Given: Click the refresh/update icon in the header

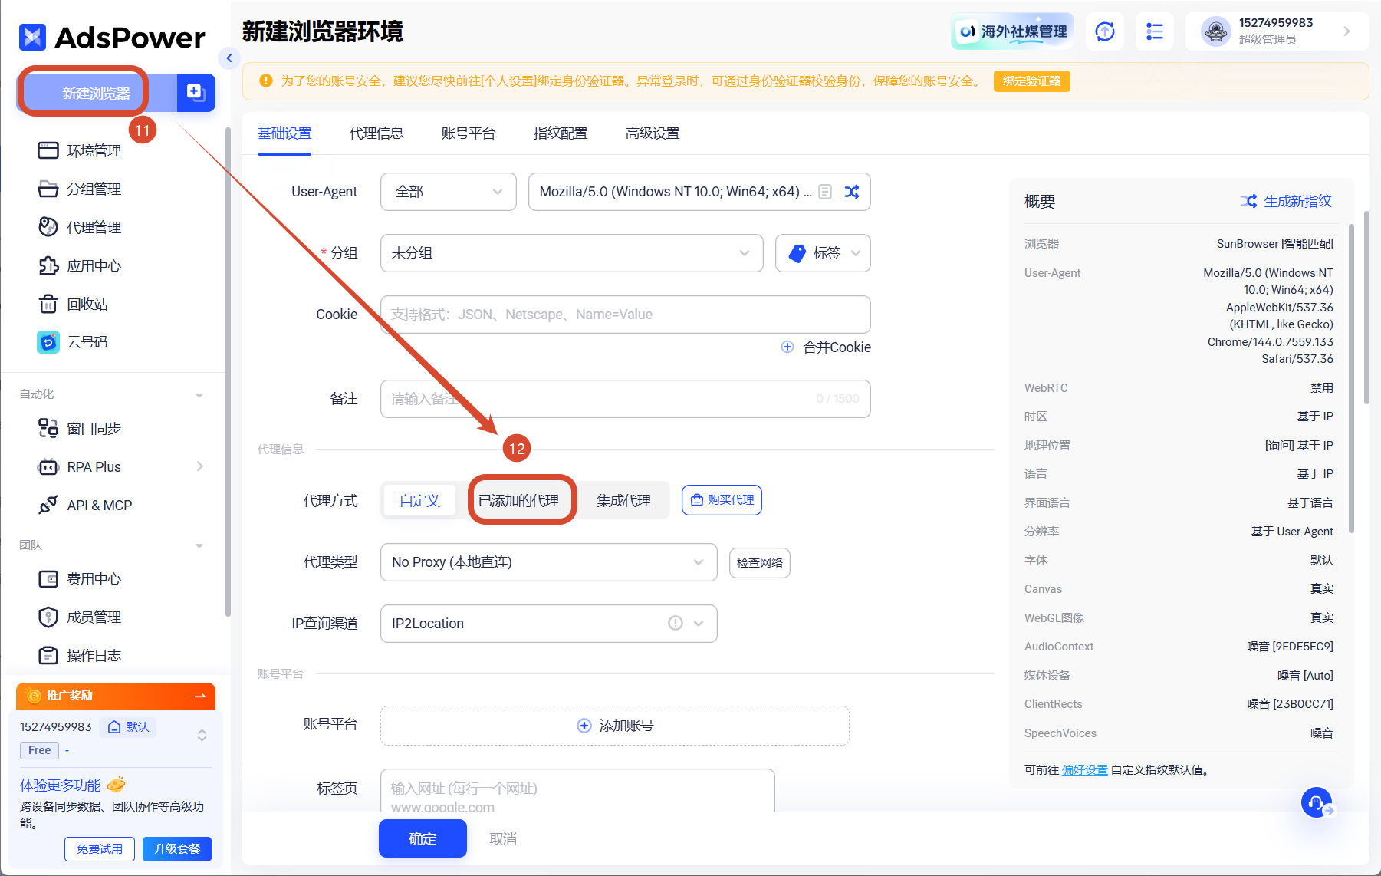Looking at the screenshot, I should click(1105, 31).
